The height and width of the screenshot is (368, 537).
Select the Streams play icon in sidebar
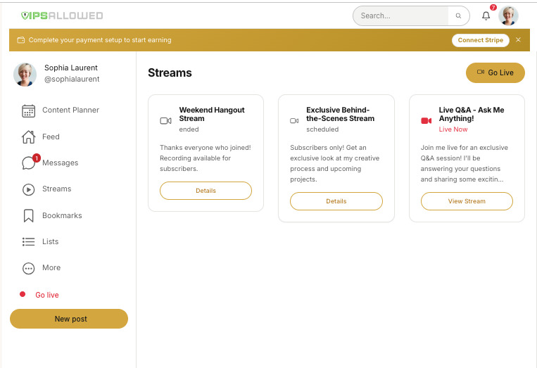(29, 189)
